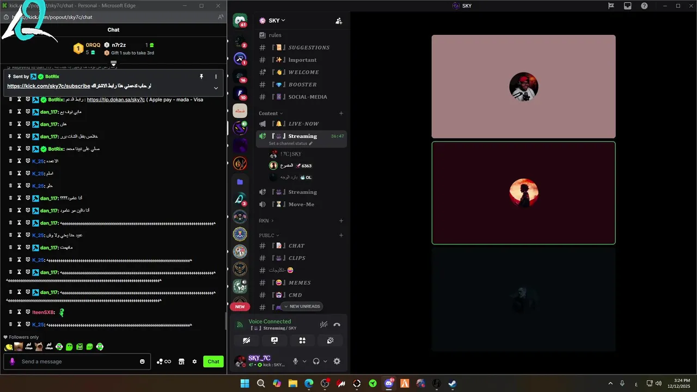Expand the RKN channel category
Screen dimensions: 697x392
[266, 220]
